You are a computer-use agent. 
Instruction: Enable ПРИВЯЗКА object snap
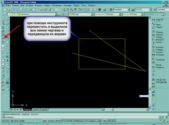78,121
